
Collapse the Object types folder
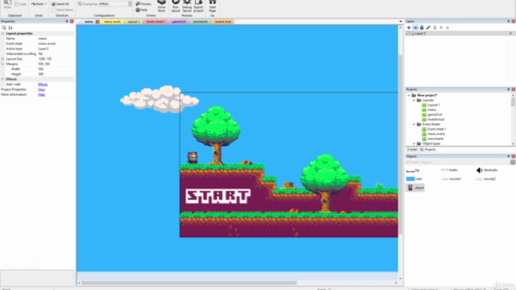414,143
